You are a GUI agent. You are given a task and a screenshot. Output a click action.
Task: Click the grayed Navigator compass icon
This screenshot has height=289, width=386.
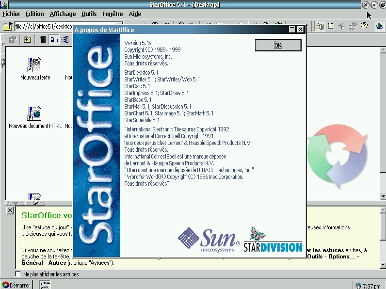pos(342,26)
